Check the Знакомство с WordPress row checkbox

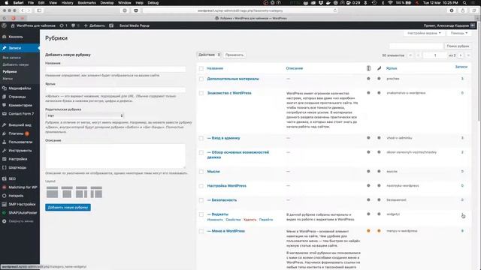pyautogui.click(x=201, y=93)
